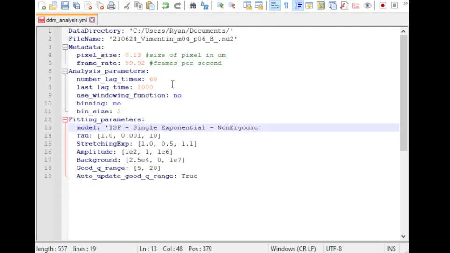Cut the selection with the scissors icon
This screenshot has width=450, height=253.
click(x=127, y=6)
